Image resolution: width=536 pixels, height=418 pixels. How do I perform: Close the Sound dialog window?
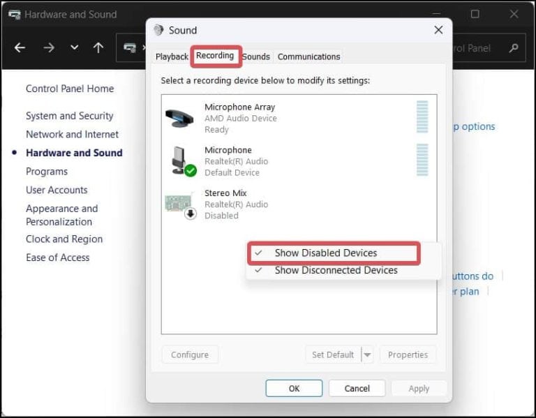[x=438, y=30]
